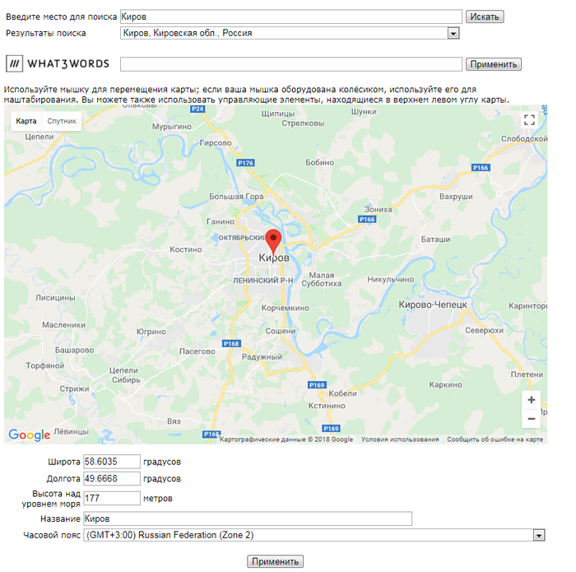Viewport: 576px width, 572px height.
Task: Click the P166 road shield near Зониха
Action: [367, 220]
